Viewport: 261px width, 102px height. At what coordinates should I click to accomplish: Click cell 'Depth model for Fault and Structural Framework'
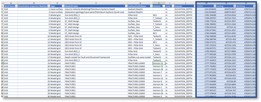96,57
